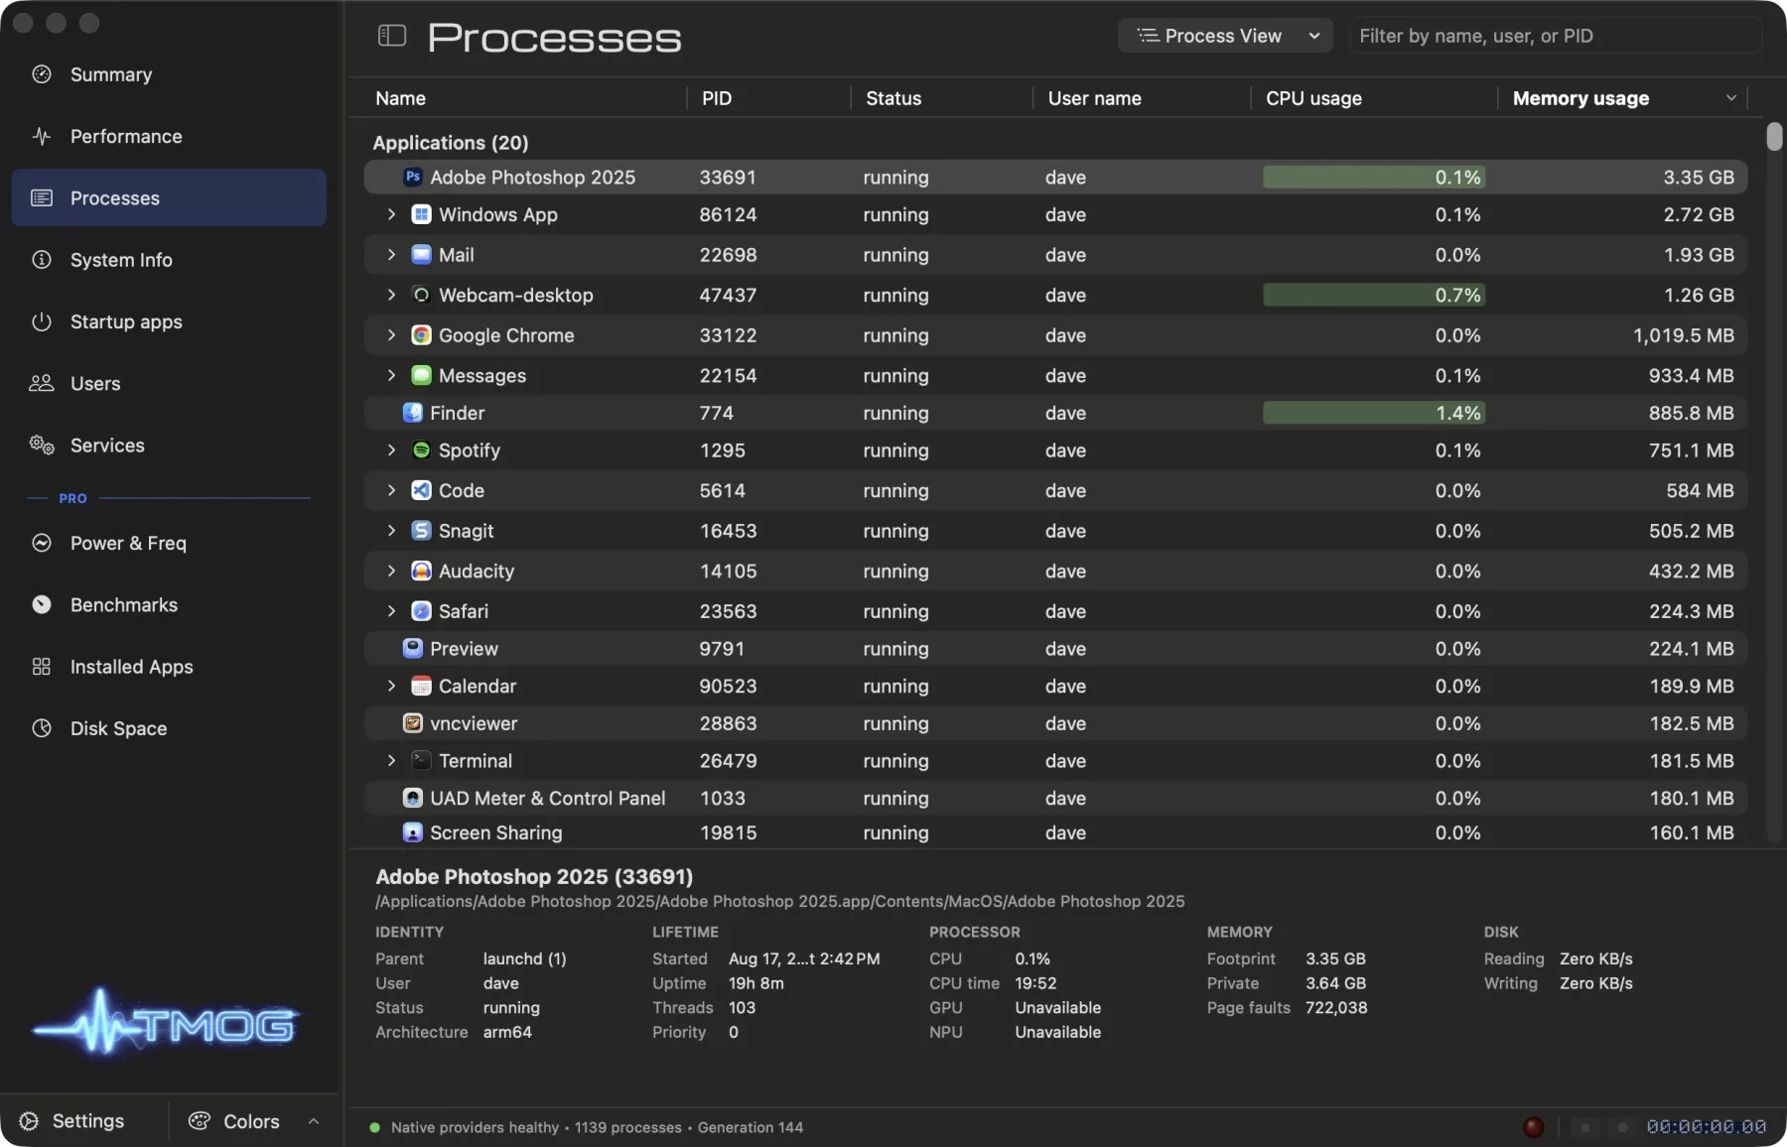Open the Colors theme menu
Image resolution: width=1787 pixels, height=1147 pixels.
253,1121
